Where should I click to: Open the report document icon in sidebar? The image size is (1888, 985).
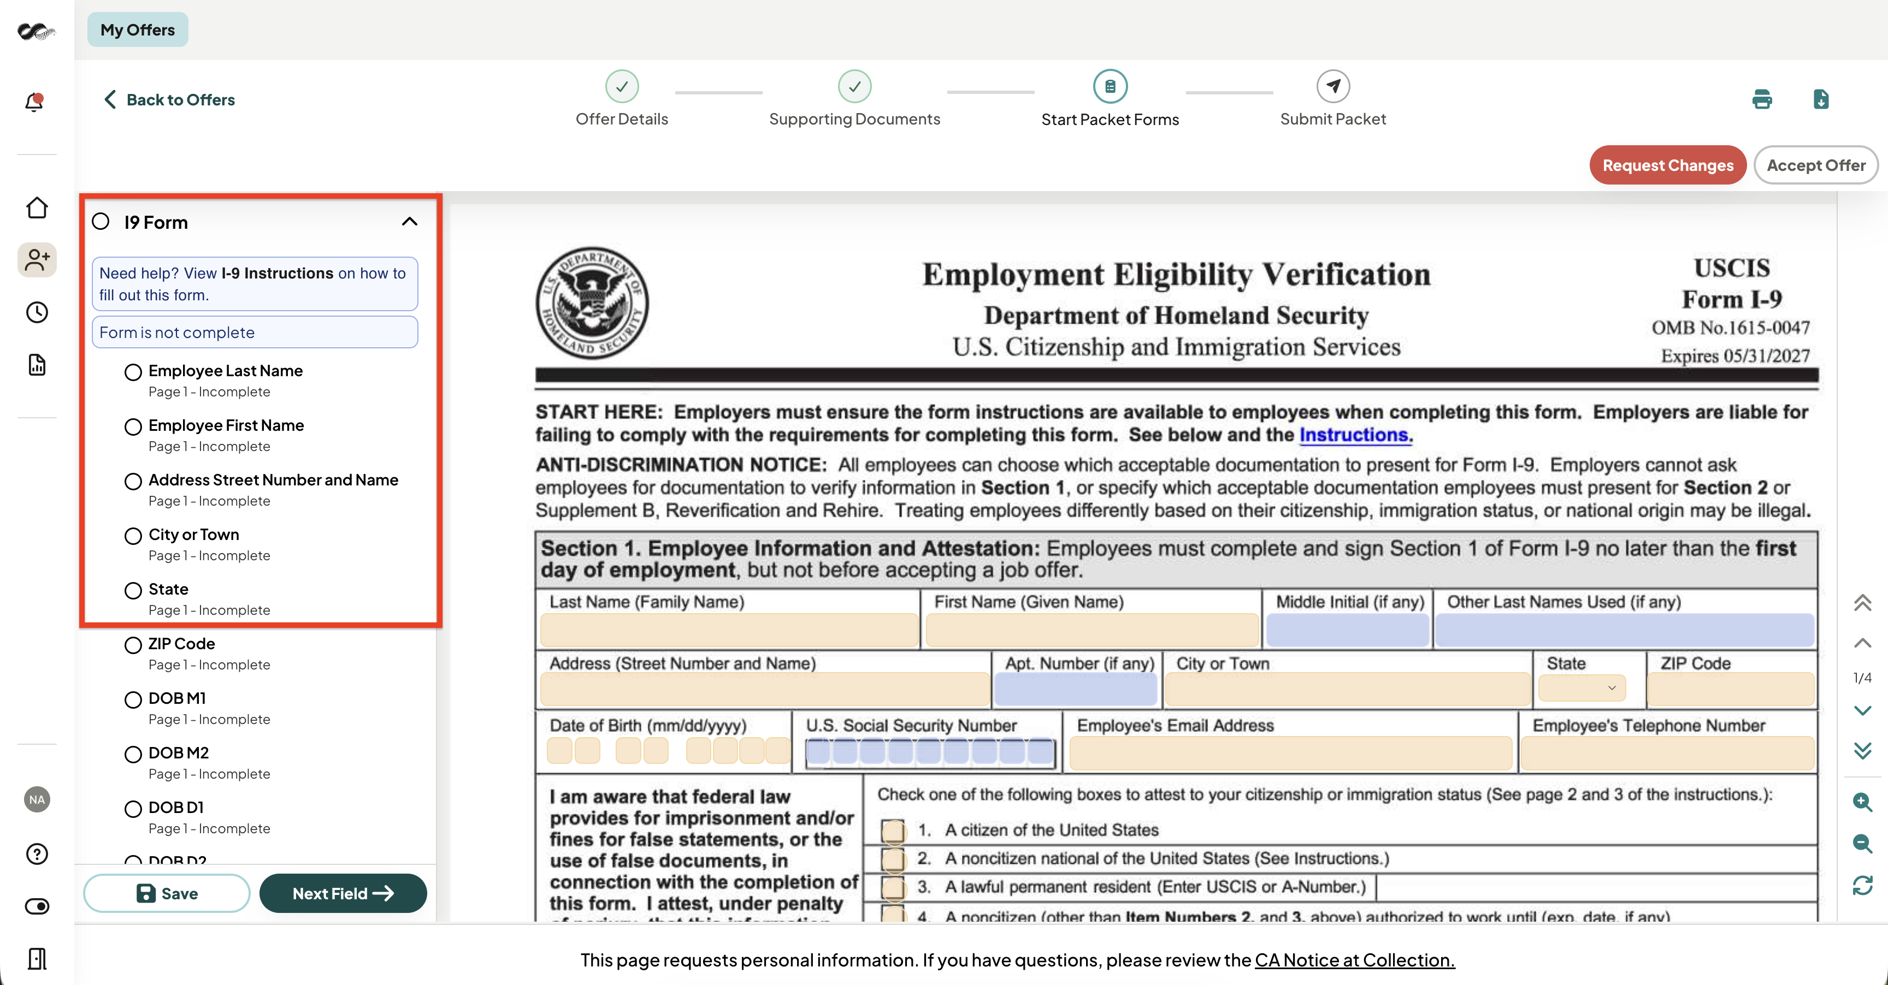click(37, 365)
